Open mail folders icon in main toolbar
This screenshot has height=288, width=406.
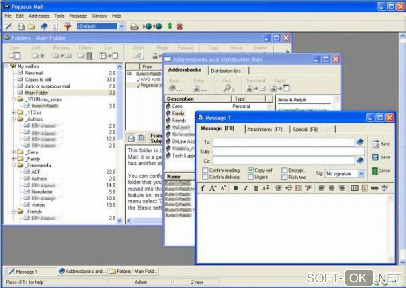pyautogui.click(x=31, y=26)
